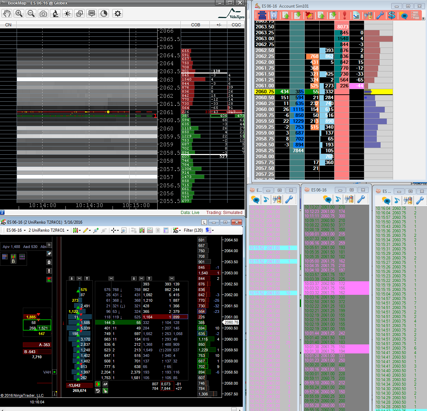Click the red paintbrush selection icon in DOM

point(309,15)
